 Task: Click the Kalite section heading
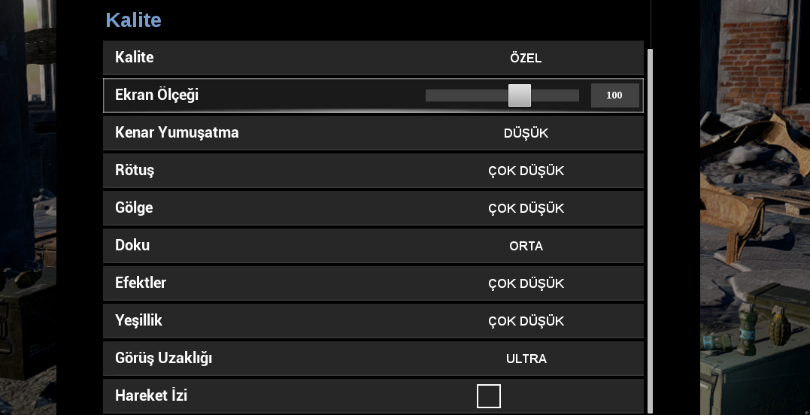coord(133,20)
